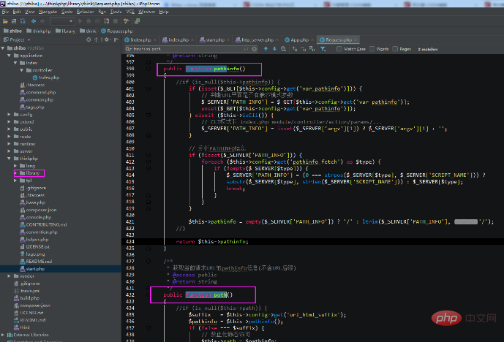Click the Save All toolbar icon

click(14, 21)
